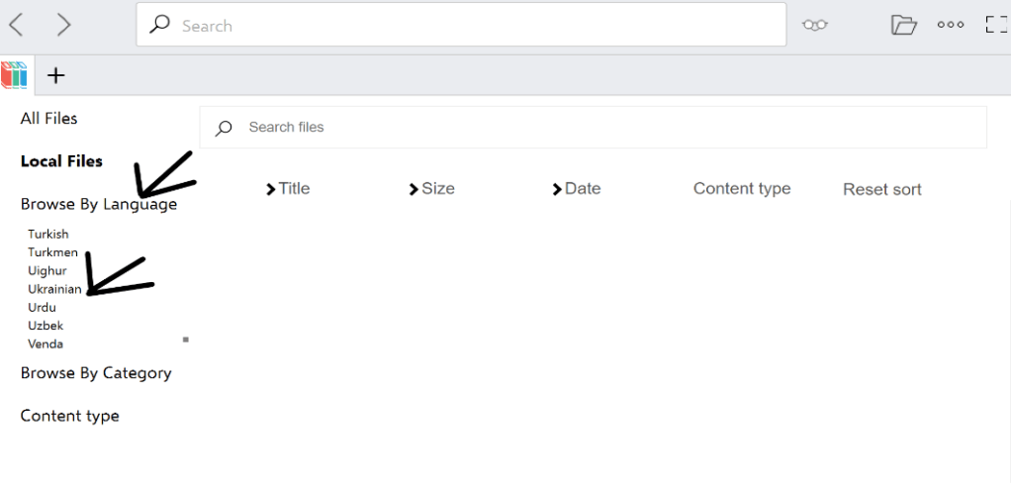Image resolution: width=1011 pixels, height=486 pixels.
Task: Click the Content type column header
Action: coord(741,189)
